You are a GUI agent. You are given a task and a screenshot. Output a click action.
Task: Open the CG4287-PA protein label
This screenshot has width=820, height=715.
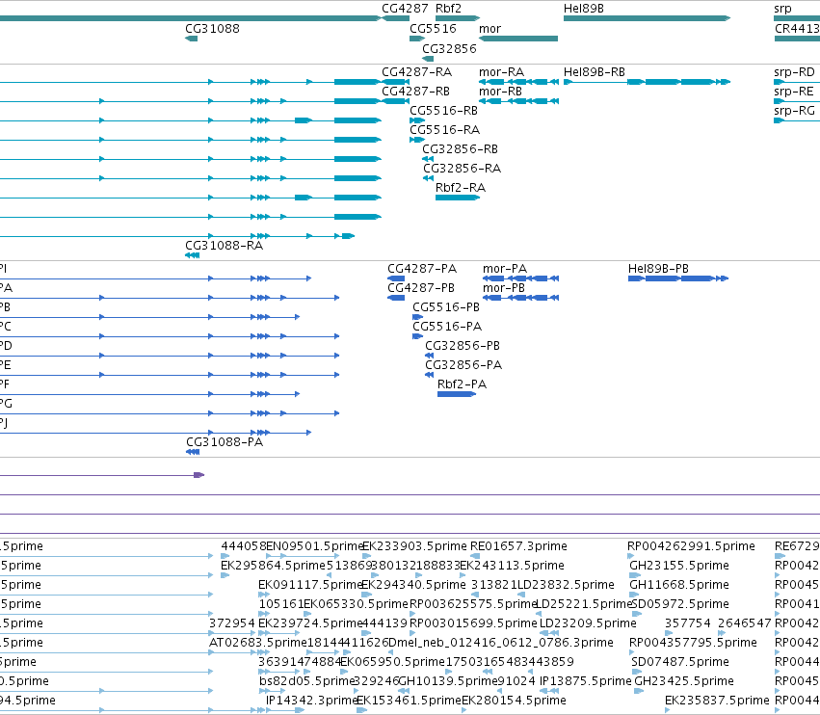(421, 268)
